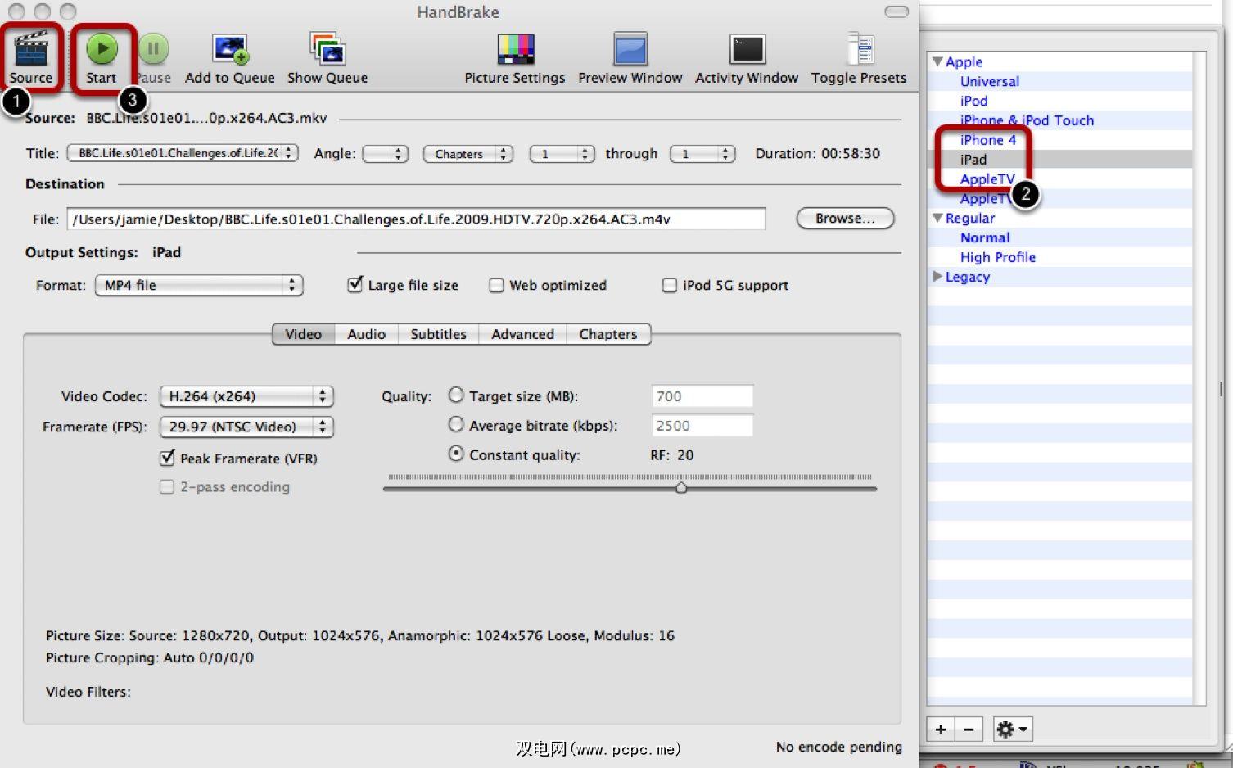Collapse the Regular presets group
Screen dimensions: 1233x768
pos(937,218)
